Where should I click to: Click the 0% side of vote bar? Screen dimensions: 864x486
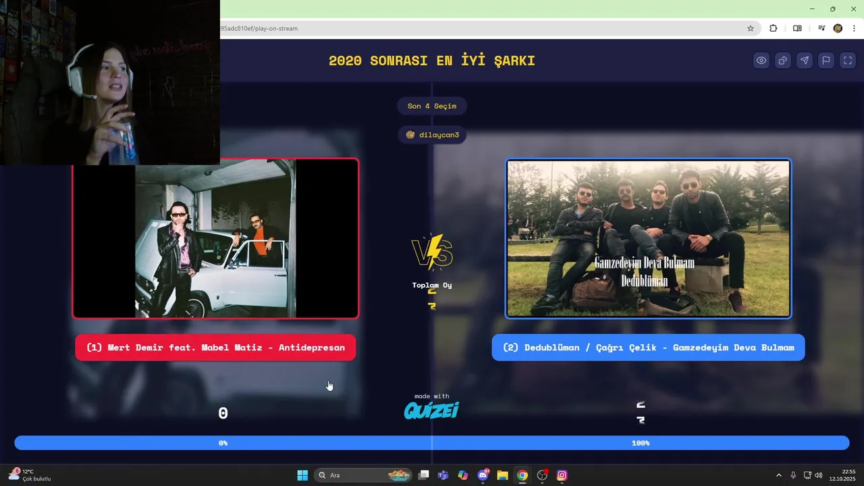pyautogui.click(x=223, y=443)
